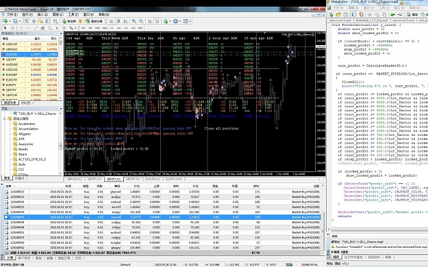This screenshot has height=267, width=428.
Task: Toggle the Navigator folder icon
Action: point(41,21)
